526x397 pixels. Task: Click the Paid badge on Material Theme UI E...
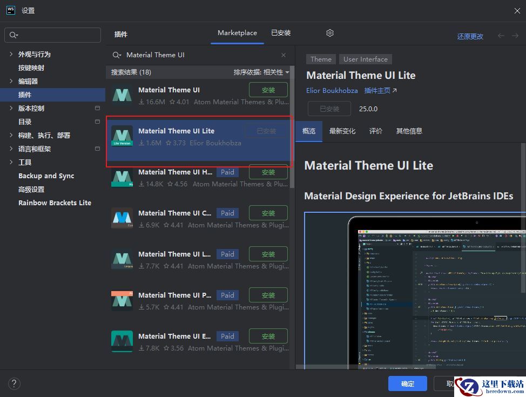pos(227,336)
